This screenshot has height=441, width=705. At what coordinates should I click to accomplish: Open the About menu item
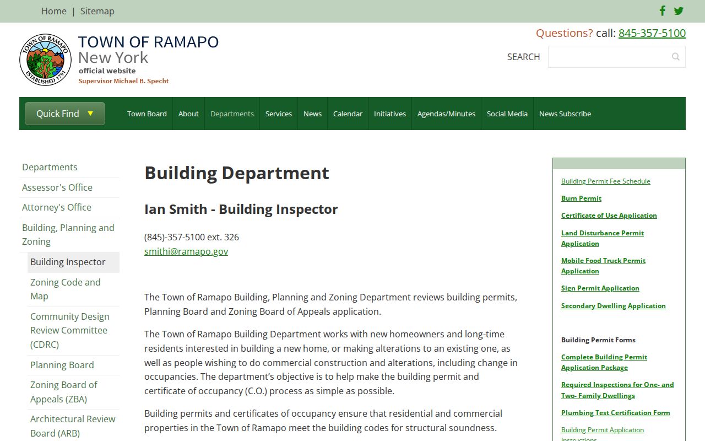(x=188, y=114)
